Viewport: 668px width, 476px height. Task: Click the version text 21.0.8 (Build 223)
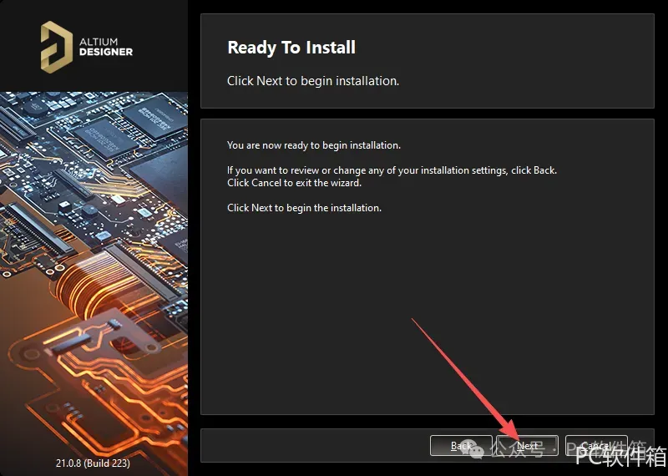click(x=93, y=463)
